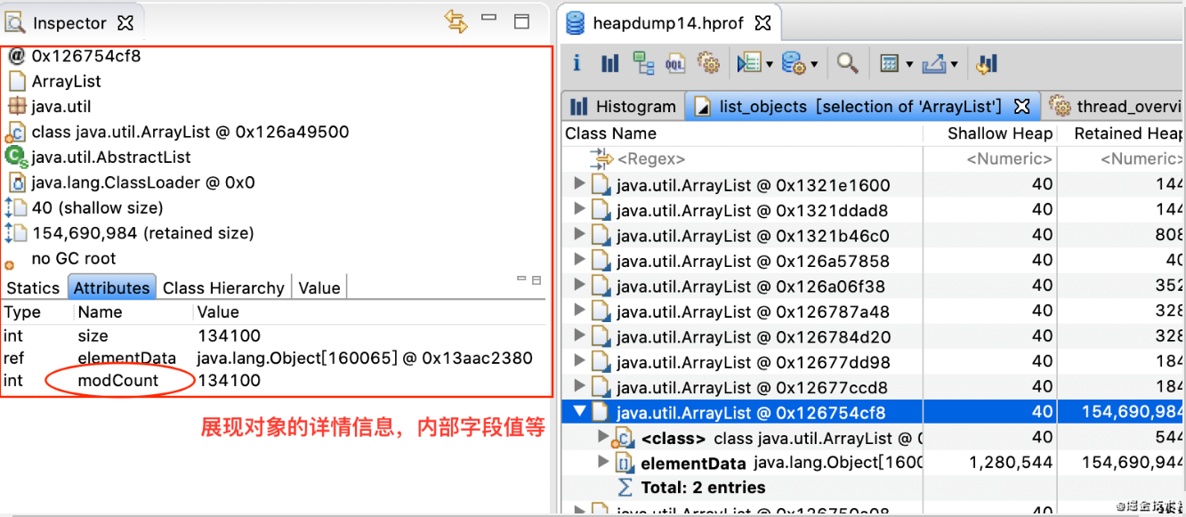This screenshot has height=517, width=1186.
Task: Open the calculate retained size dropdown
Action: [908, 64]
